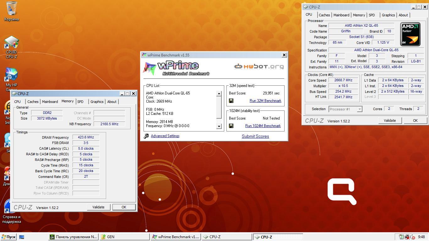Click the NB Frequency value 2160.5 MHz

109,124
